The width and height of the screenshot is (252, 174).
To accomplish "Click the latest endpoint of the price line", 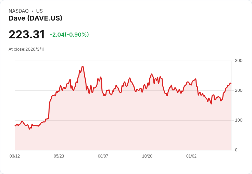I will 231,84.
